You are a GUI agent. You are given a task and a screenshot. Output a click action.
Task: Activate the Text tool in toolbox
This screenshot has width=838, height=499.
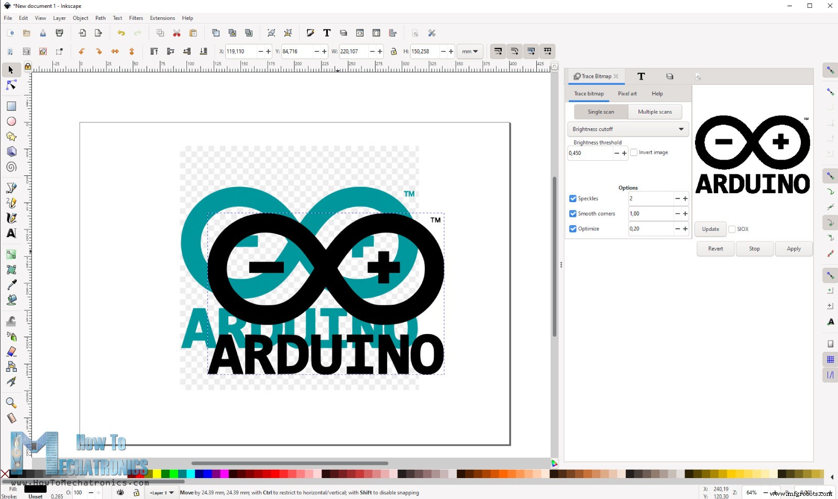11,234
